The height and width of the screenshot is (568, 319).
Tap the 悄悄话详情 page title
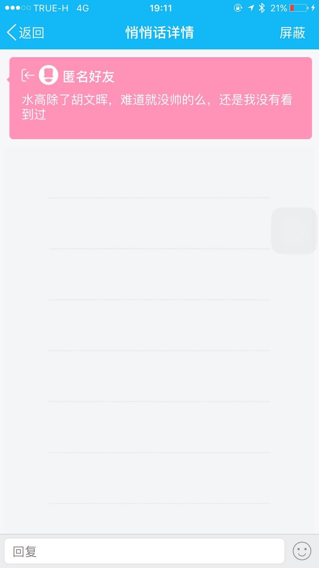coord(159,33)
